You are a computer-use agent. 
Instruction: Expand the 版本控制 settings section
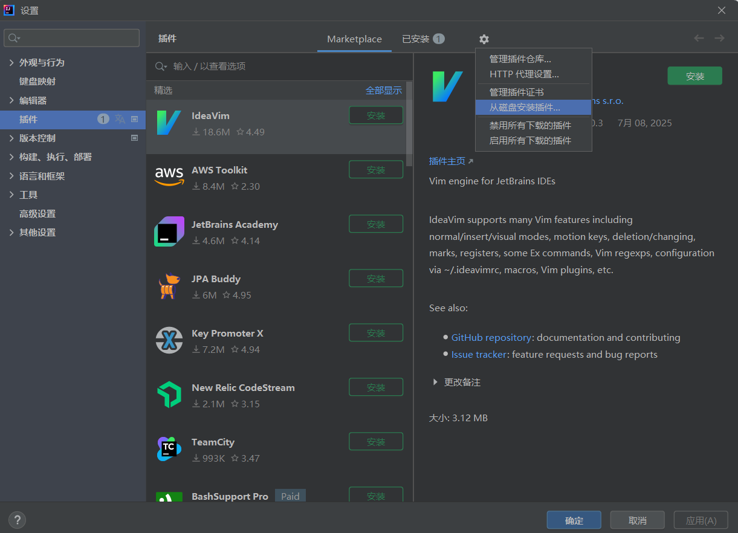11,138
